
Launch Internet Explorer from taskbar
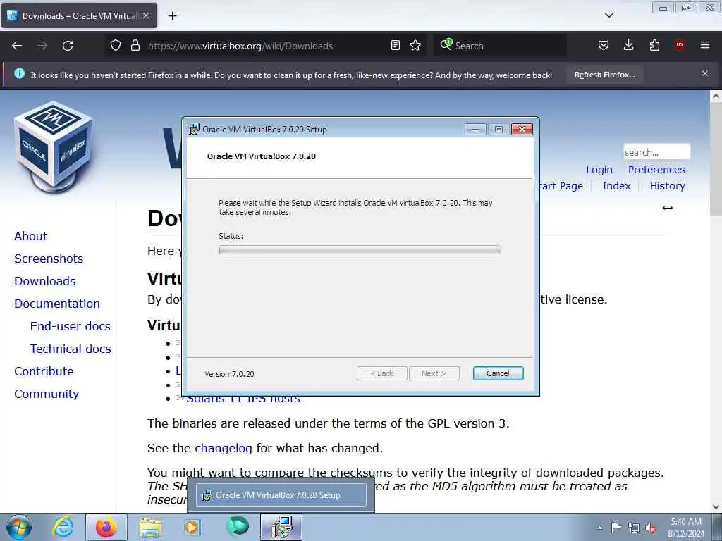click(63, 527)
